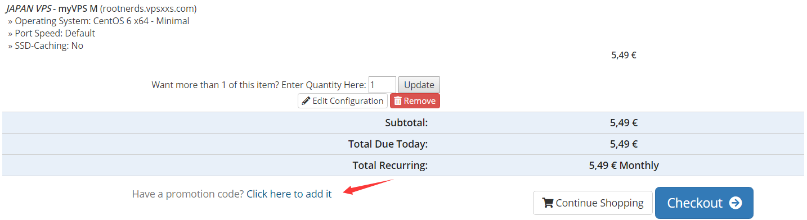
Task: Select the Total Due Today label
Action: pyautogui.click(x=388, y=144)
